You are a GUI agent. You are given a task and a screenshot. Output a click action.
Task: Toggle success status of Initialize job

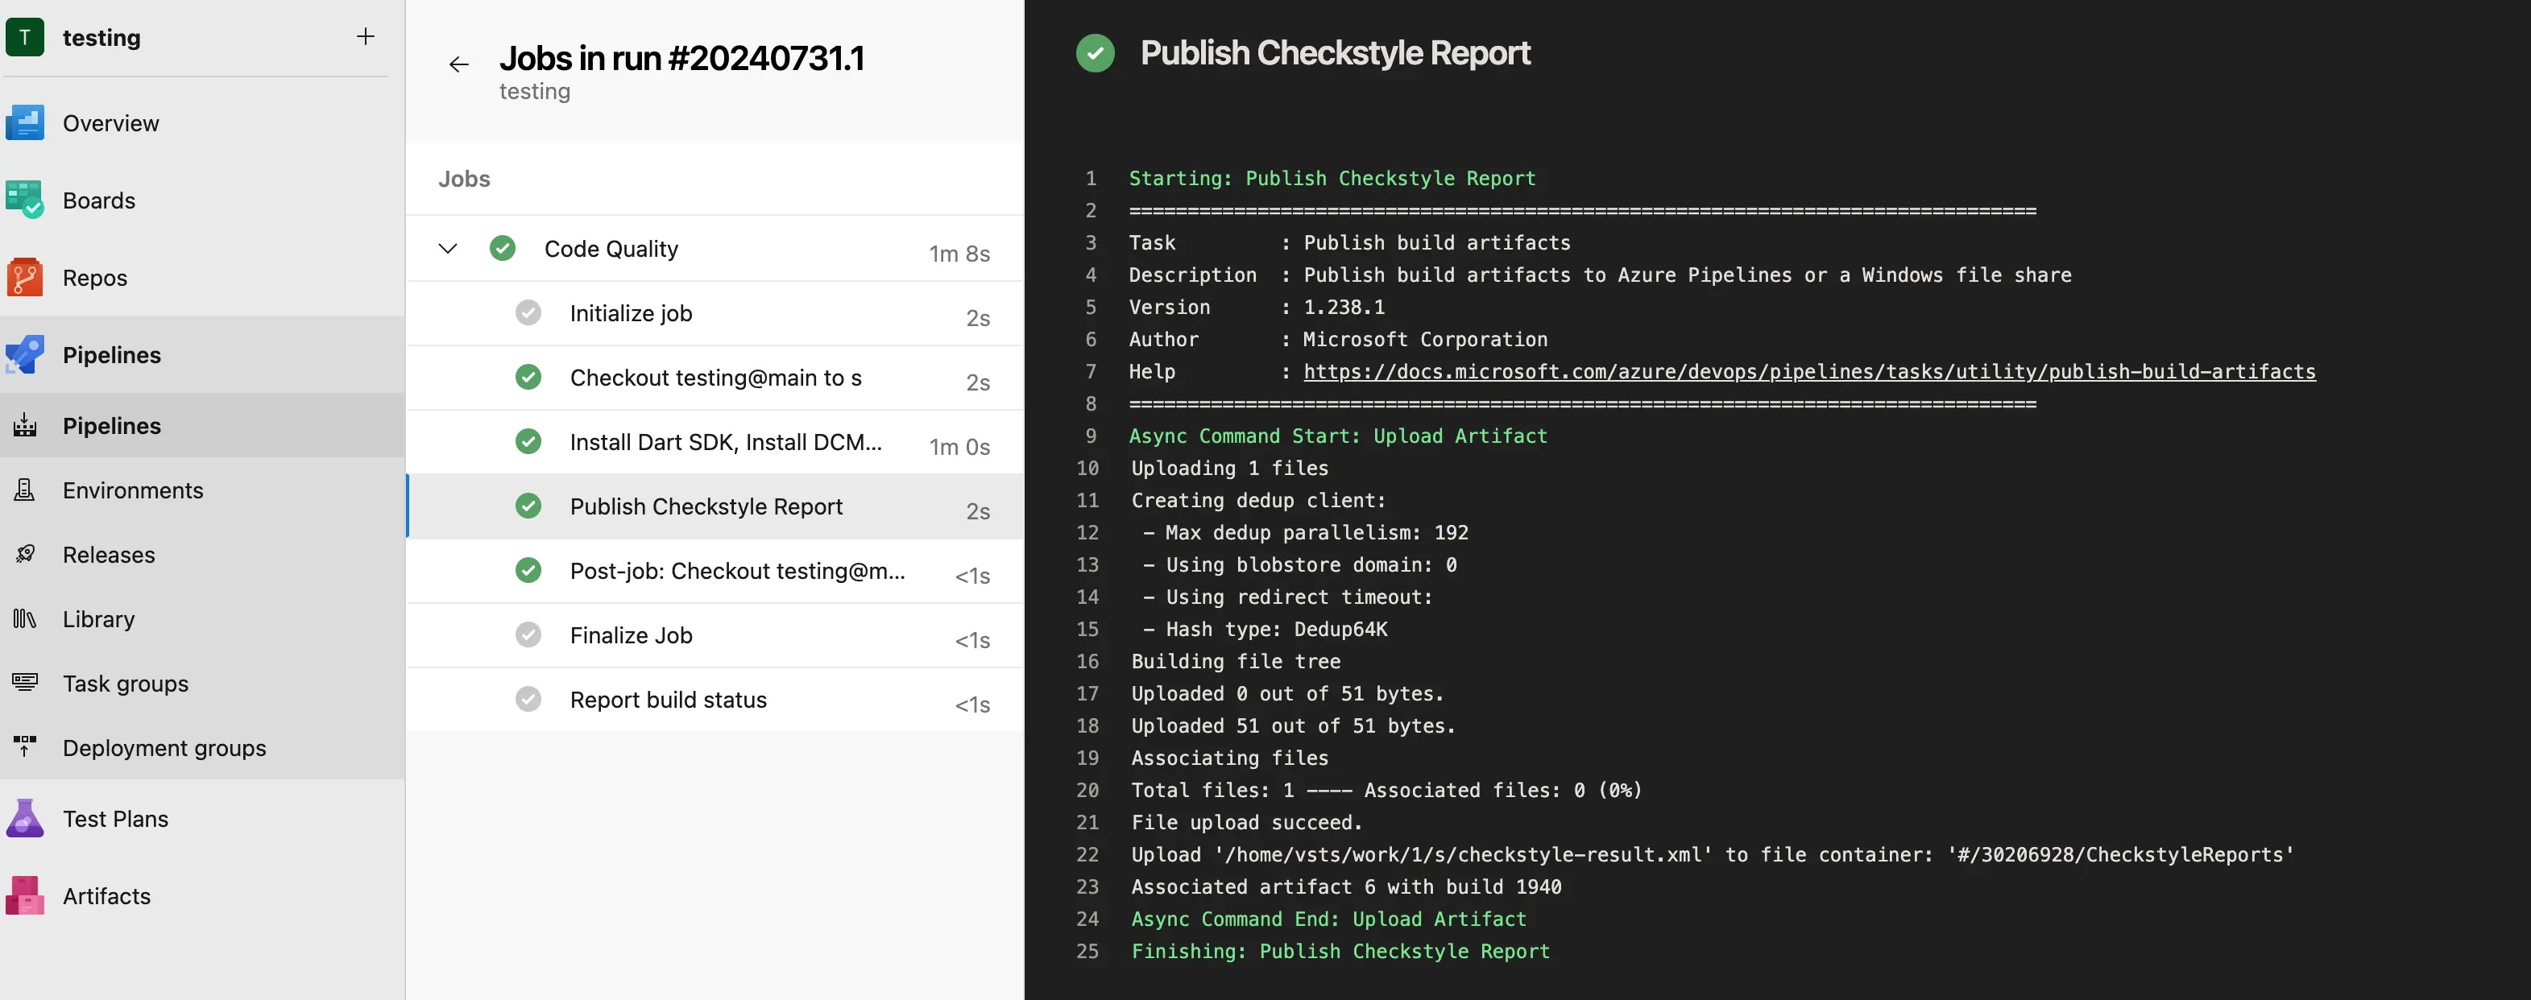[528, 313]
